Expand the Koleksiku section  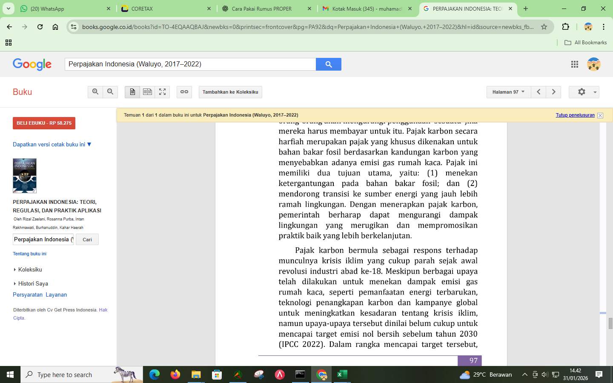tap(30, 269)
